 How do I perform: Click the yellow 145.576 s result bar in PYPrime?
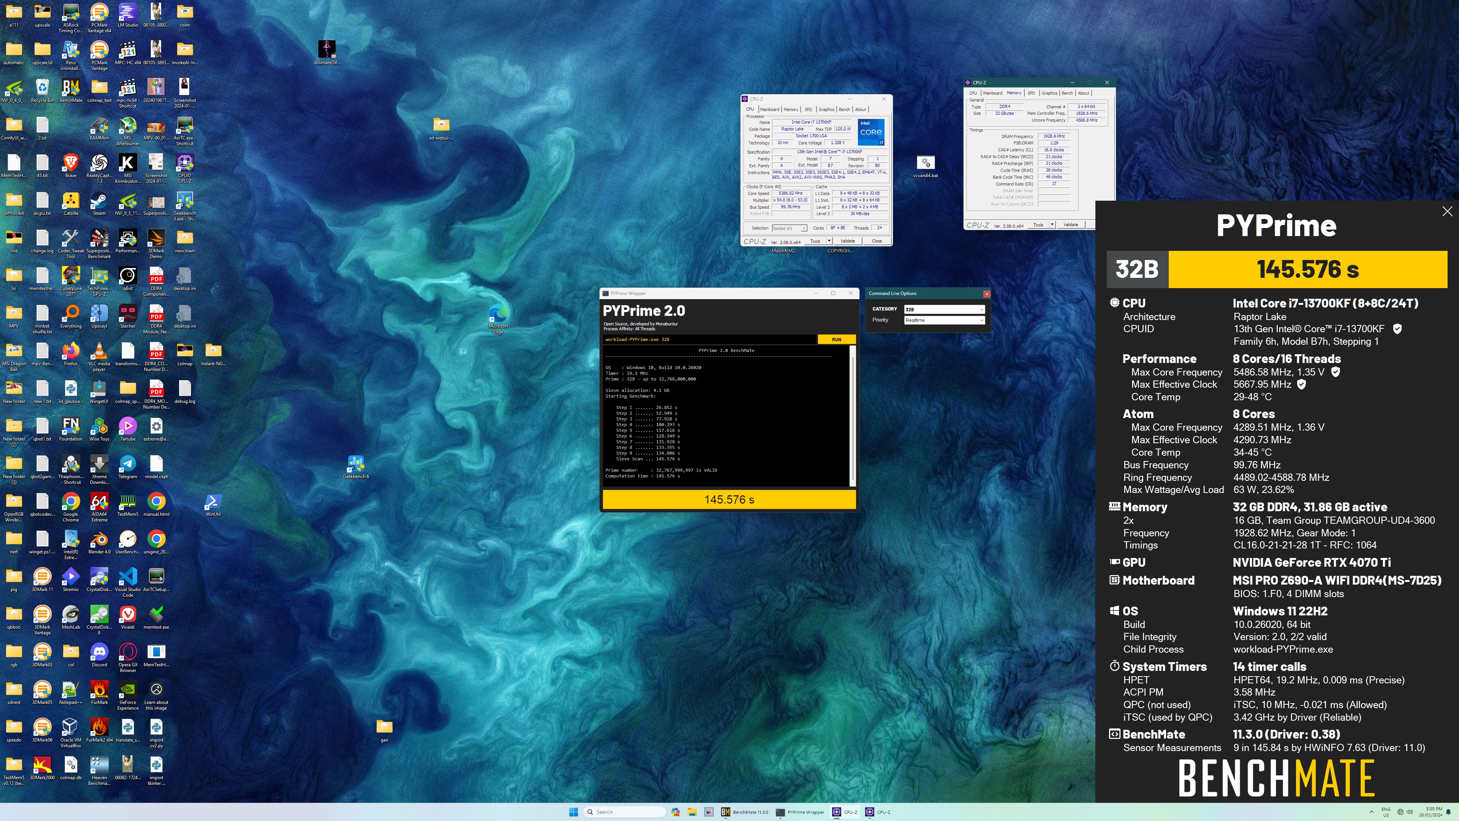pos(729,500)
